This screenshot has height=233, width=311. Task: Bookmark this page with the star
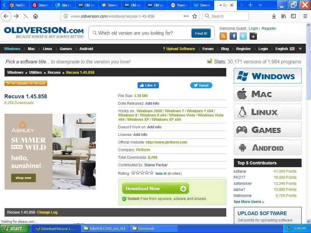195,16
